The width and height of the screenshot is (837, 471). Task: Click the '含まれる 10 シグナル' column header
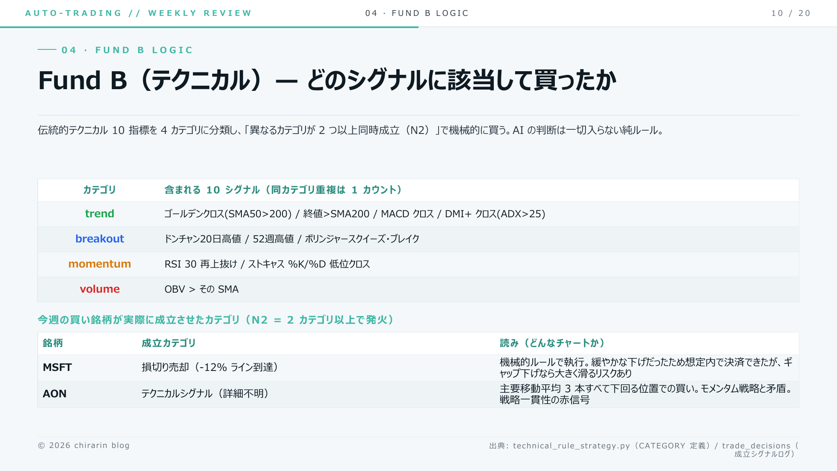[x=283, y=190]
